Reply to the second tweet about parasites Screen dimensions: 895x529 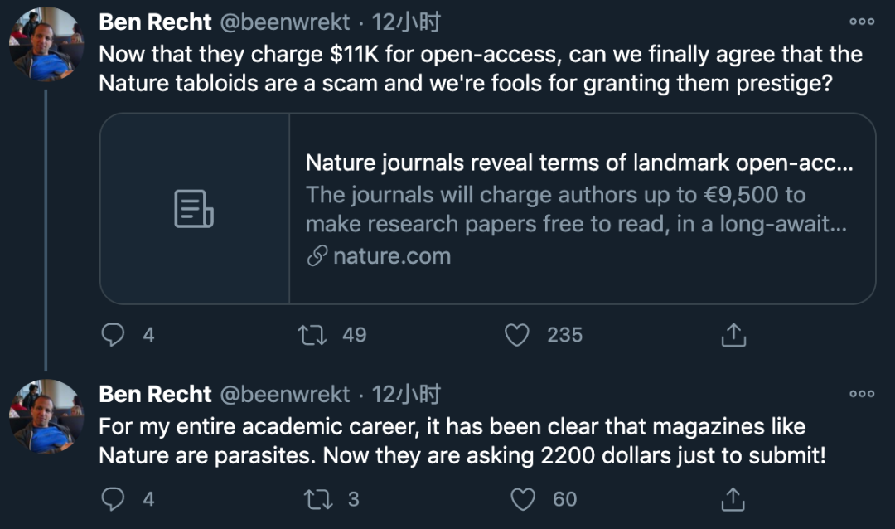point(113,499)
